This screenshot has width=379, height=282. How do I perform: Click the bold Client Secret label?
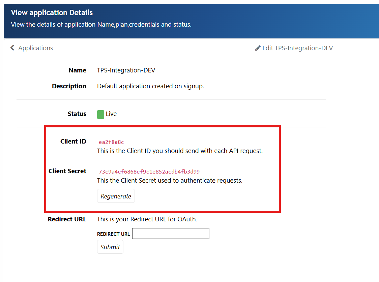point(67,171)
